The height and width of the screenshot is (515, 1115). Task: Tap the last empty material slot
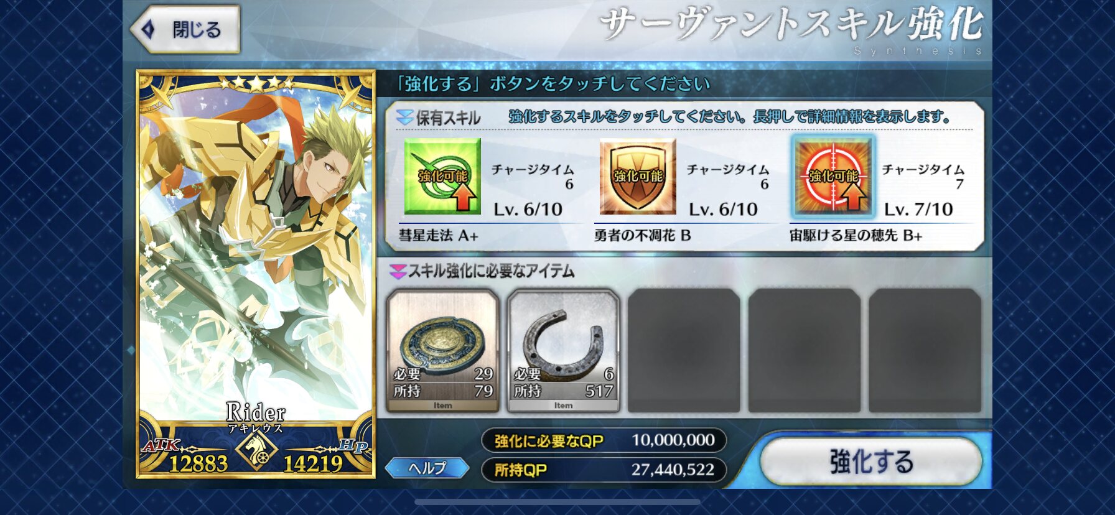click(925, 350)
